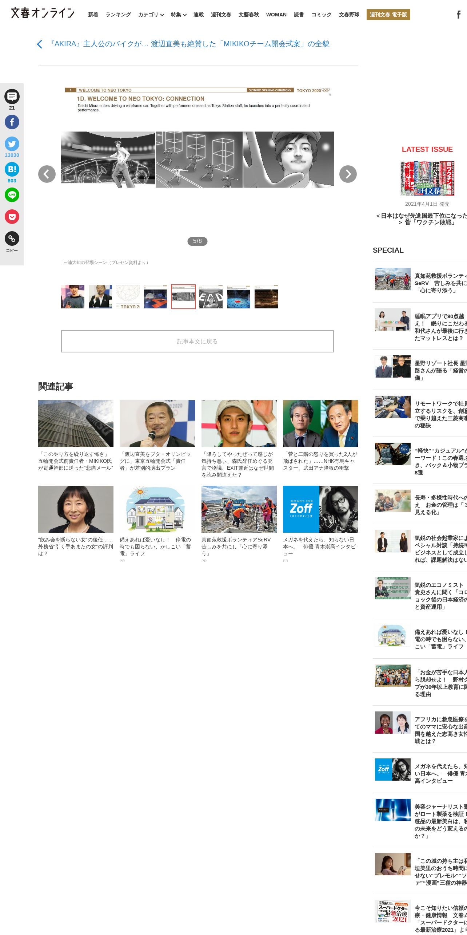Open 読書 navigation item
Viewport: 467px width, 935px height.
click(299, 15)
